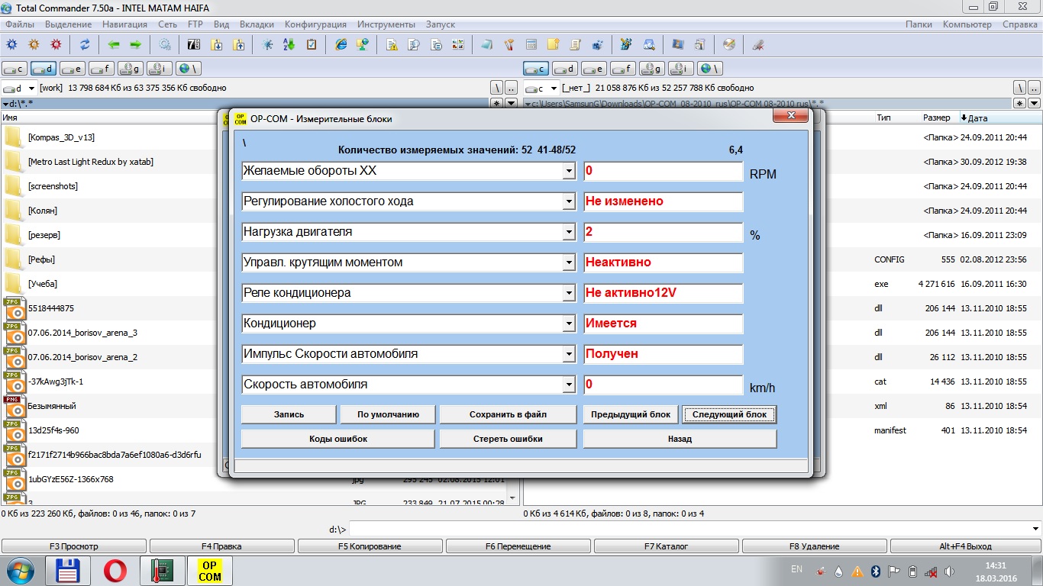
Task: Click the 7-Zip archiver toolbar icon
Action: coord(194,45)
